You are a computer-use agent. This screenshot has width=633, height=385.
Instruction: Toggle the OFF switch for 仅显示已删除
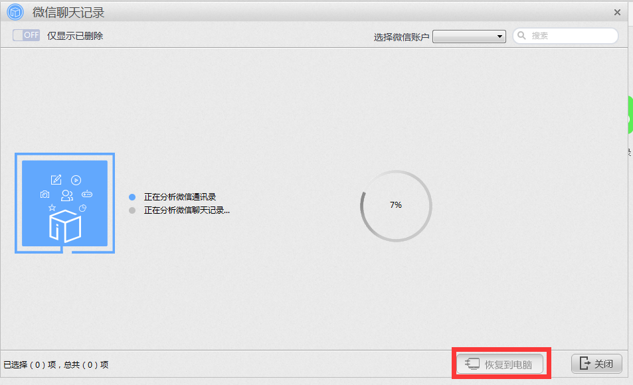coord(26,35)
